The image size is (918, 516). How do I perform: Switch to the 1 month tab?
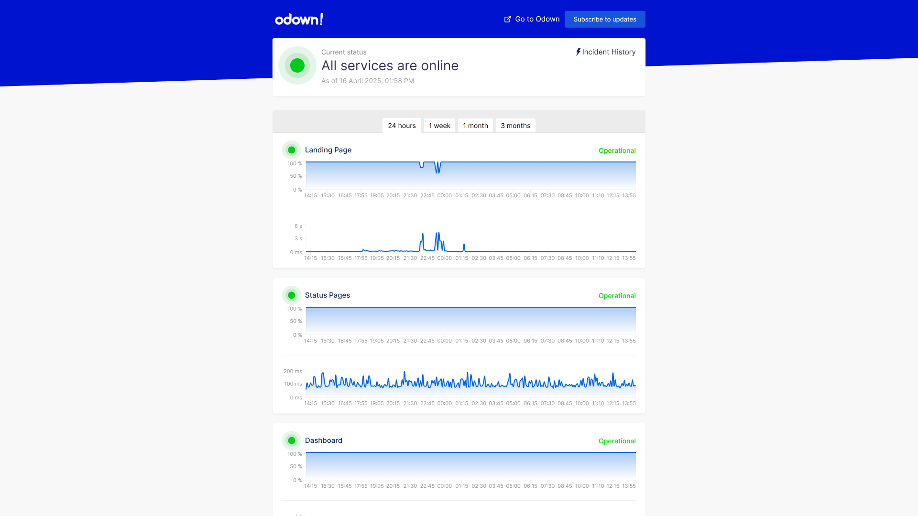tap(475, 126)
